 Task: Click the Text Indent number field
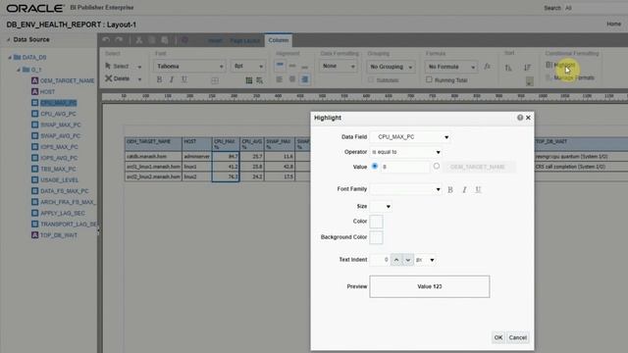(x=380, y=260)
